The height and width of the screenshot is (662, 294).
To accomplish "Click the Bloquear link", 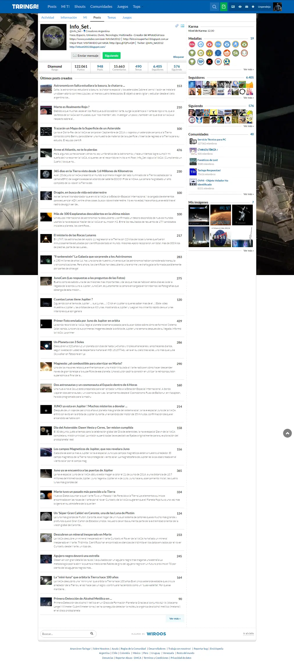I will 179,57.
